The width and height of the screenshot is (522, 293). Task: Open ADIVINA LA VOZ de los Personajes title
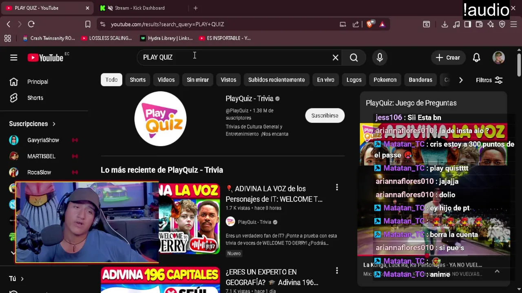point(274,194)
